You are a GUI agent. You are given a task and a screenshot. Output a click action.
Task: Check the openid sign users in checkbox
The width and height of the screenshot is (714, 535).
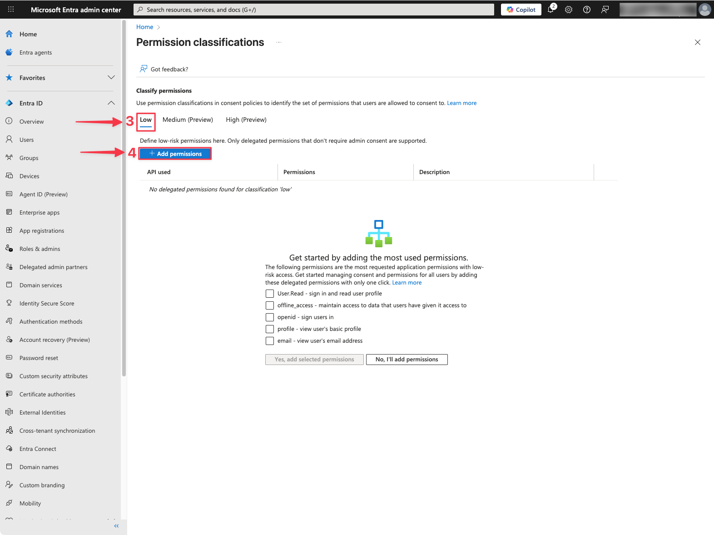[270, 317]
